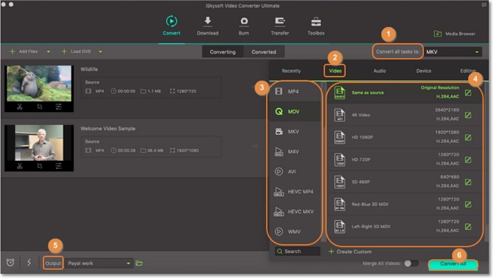The width and height of the screenshot is (493, 278).
Task: Edit the 4K Video preset
Action: 468,115
